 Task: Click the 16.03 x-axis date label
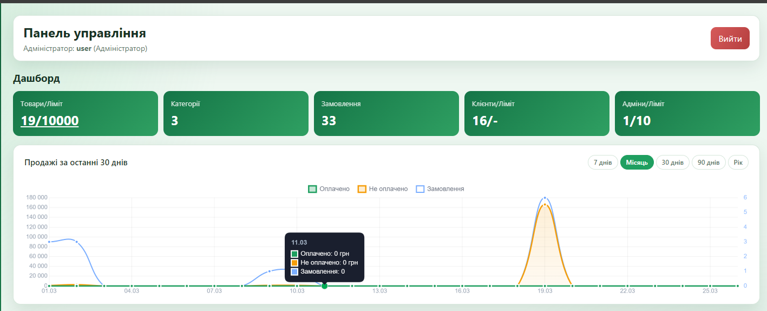tap(462, 291)
